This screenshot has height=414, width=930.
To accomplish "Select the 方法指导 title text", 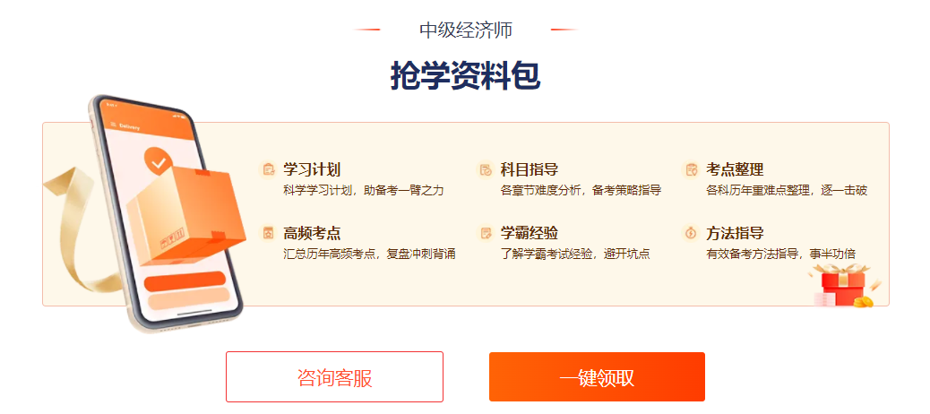I will 735,233.
